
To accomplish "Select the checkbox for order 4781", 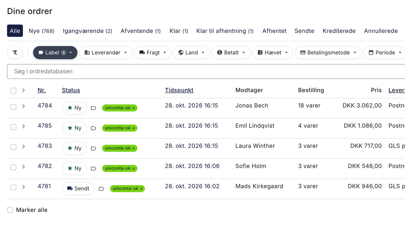I will click(x=13, y=188).
